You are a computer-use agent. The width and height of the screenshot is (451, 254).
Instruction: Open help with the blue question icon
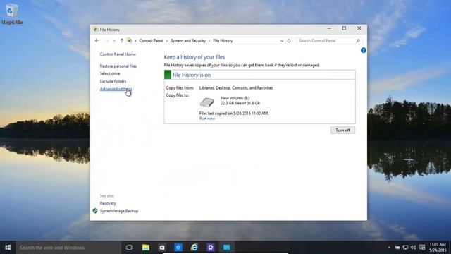tap(364, 50)
